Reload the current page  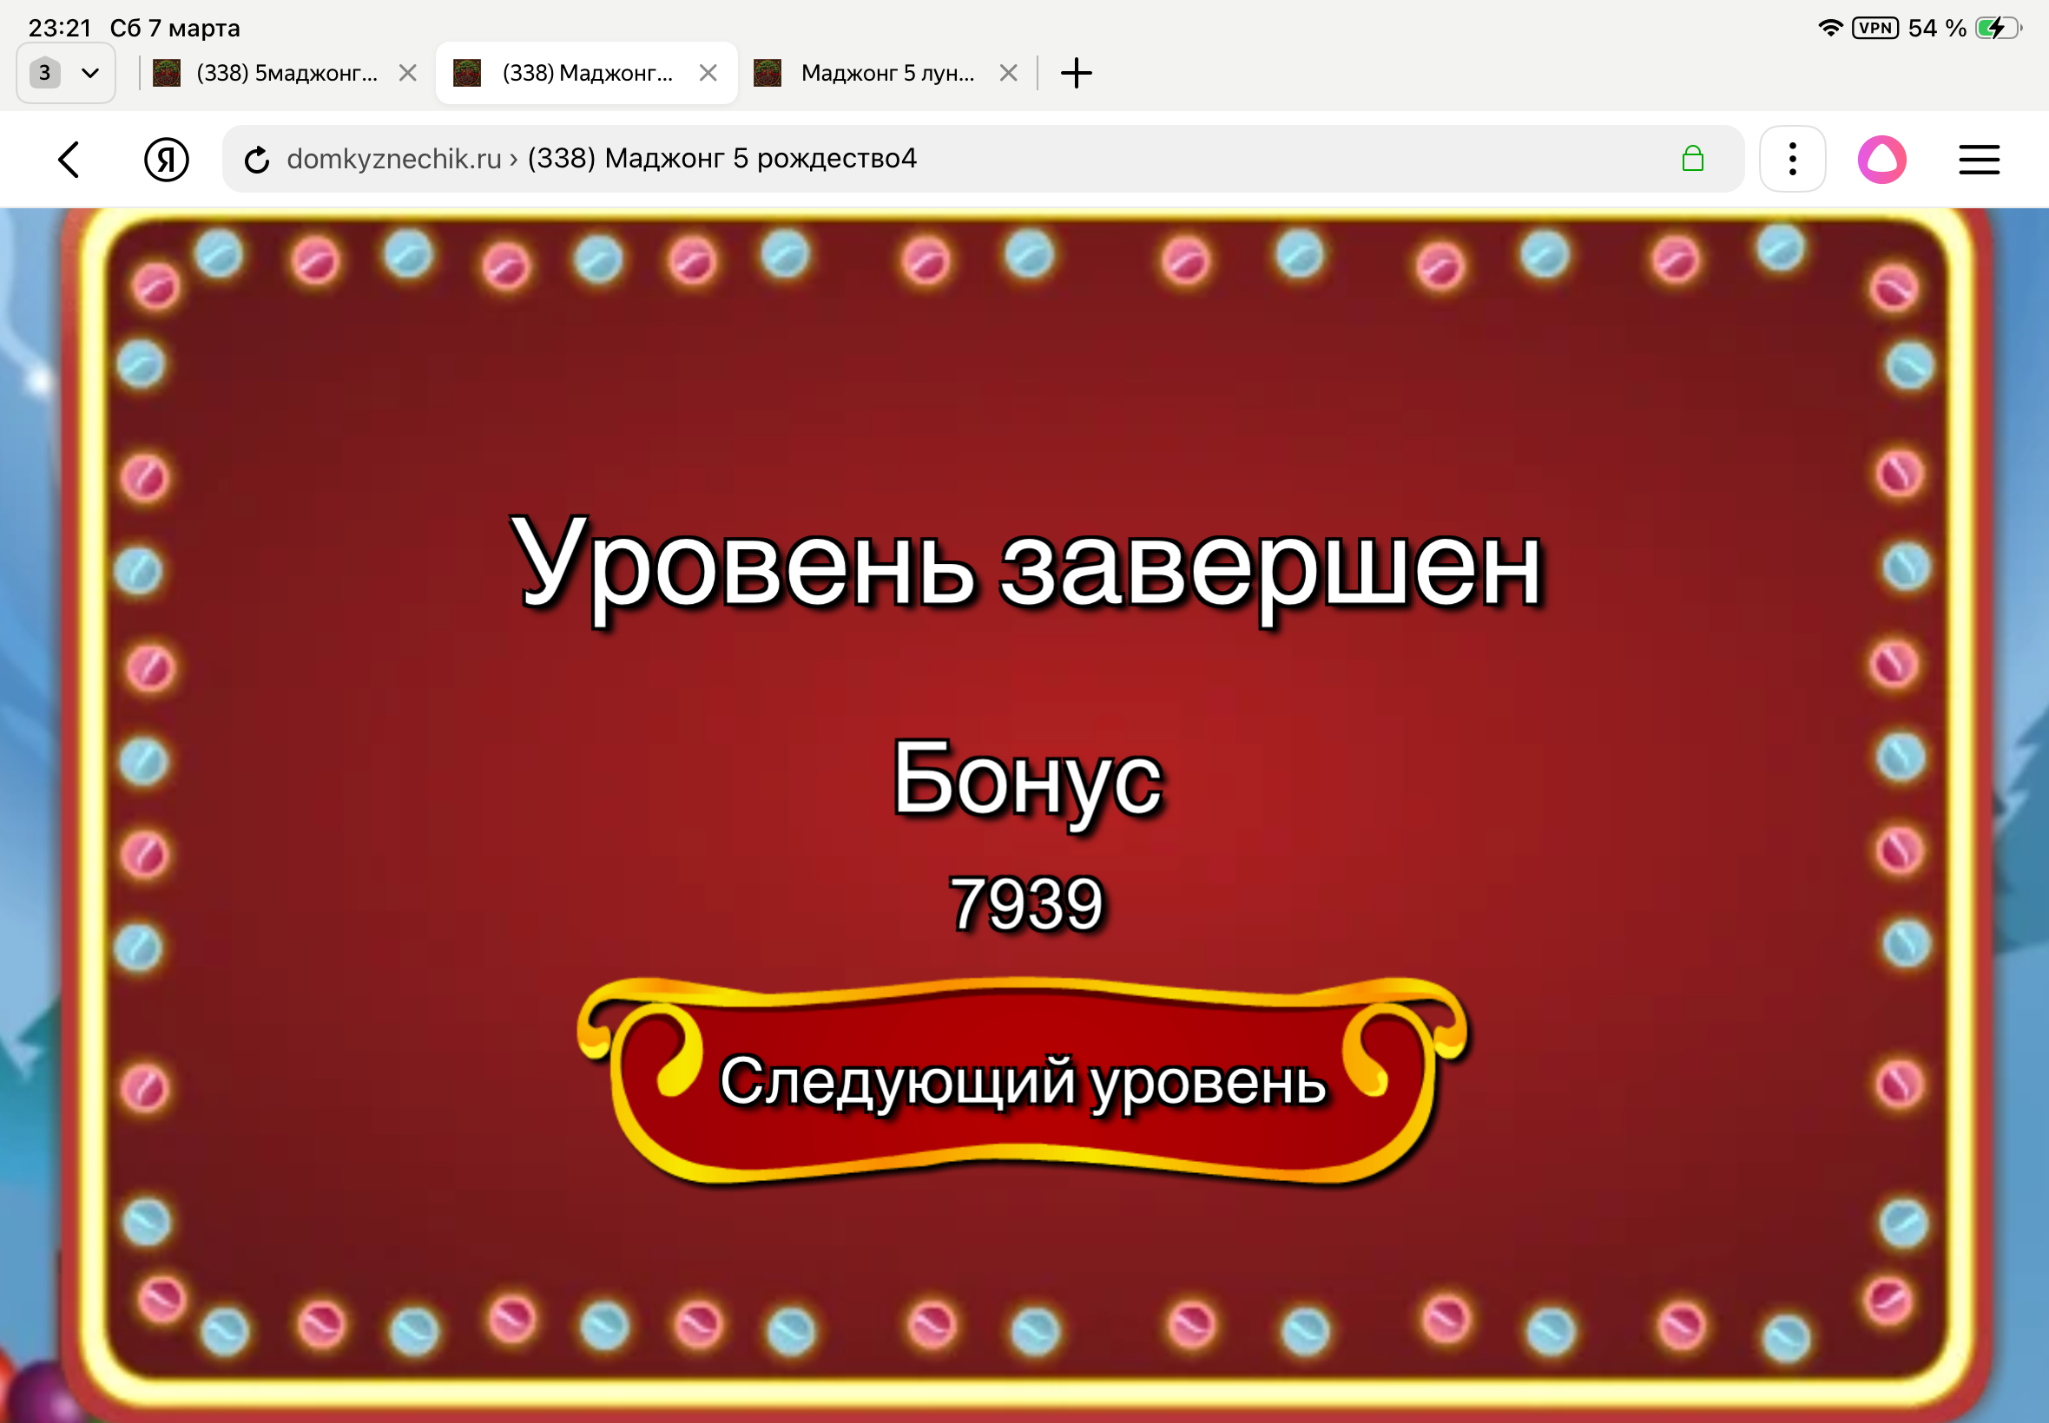pos(257,159)
